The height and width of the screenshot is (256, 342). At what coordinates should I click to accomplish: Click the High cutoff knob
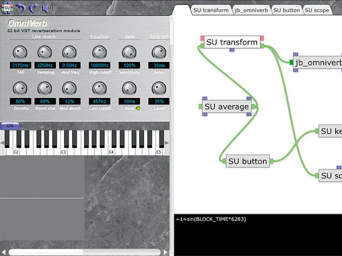(99, 52)
